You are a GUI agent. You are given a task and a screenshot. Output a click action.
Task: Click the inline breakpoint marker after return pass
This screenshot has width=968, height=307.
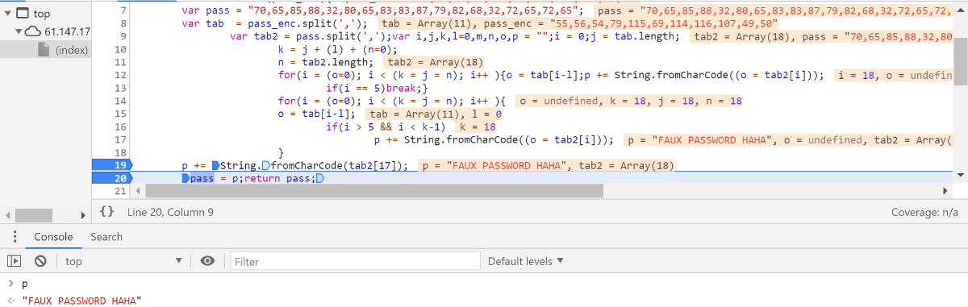320,178
